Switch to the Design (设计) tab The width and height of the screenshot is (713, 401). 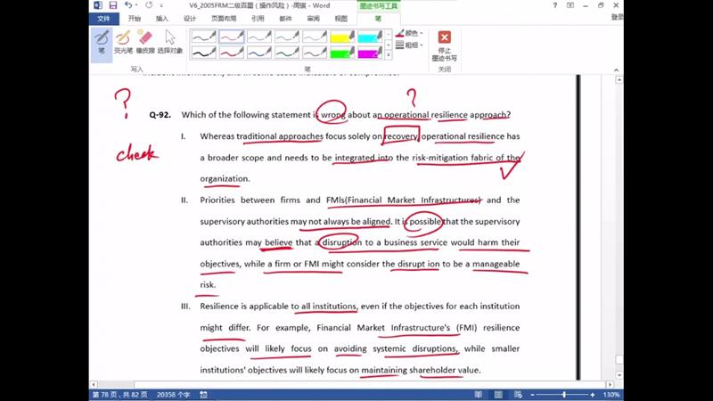pyautogui.click(x=190, y=19)
